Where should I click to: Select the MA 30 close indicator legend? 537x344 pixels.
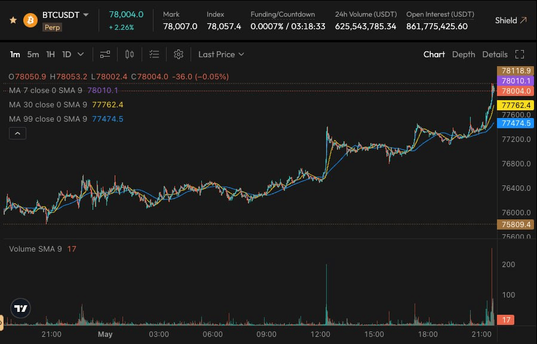(66, 105)
